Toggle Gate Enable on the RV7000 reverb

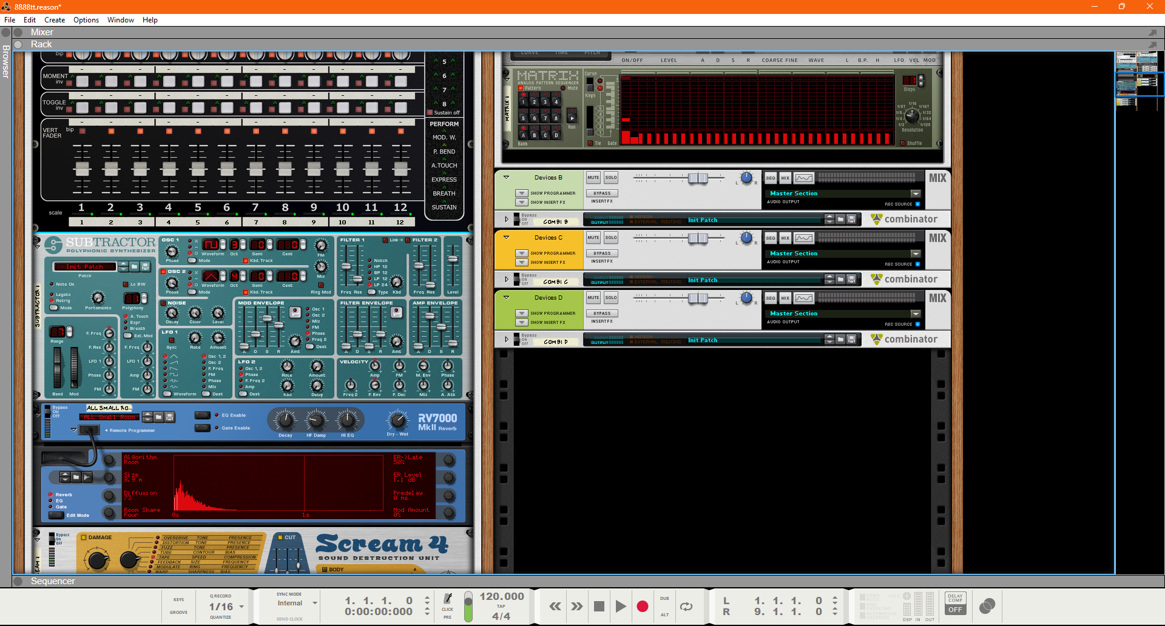click(x=202, y=428)
